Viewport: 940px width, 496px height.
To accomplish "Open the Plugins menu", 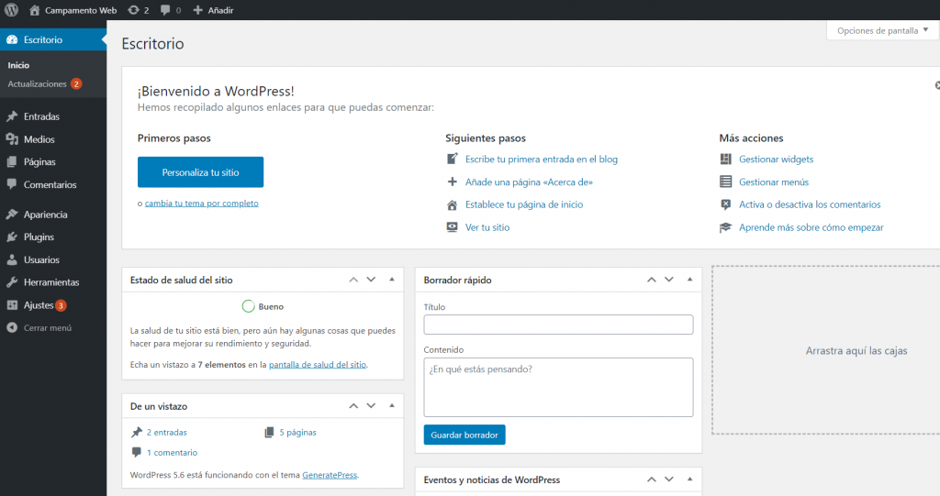I will (39, 237).
